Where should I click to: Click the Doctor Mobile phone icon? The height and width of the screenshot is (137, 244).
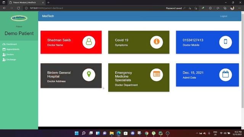[x=225, y=42]
